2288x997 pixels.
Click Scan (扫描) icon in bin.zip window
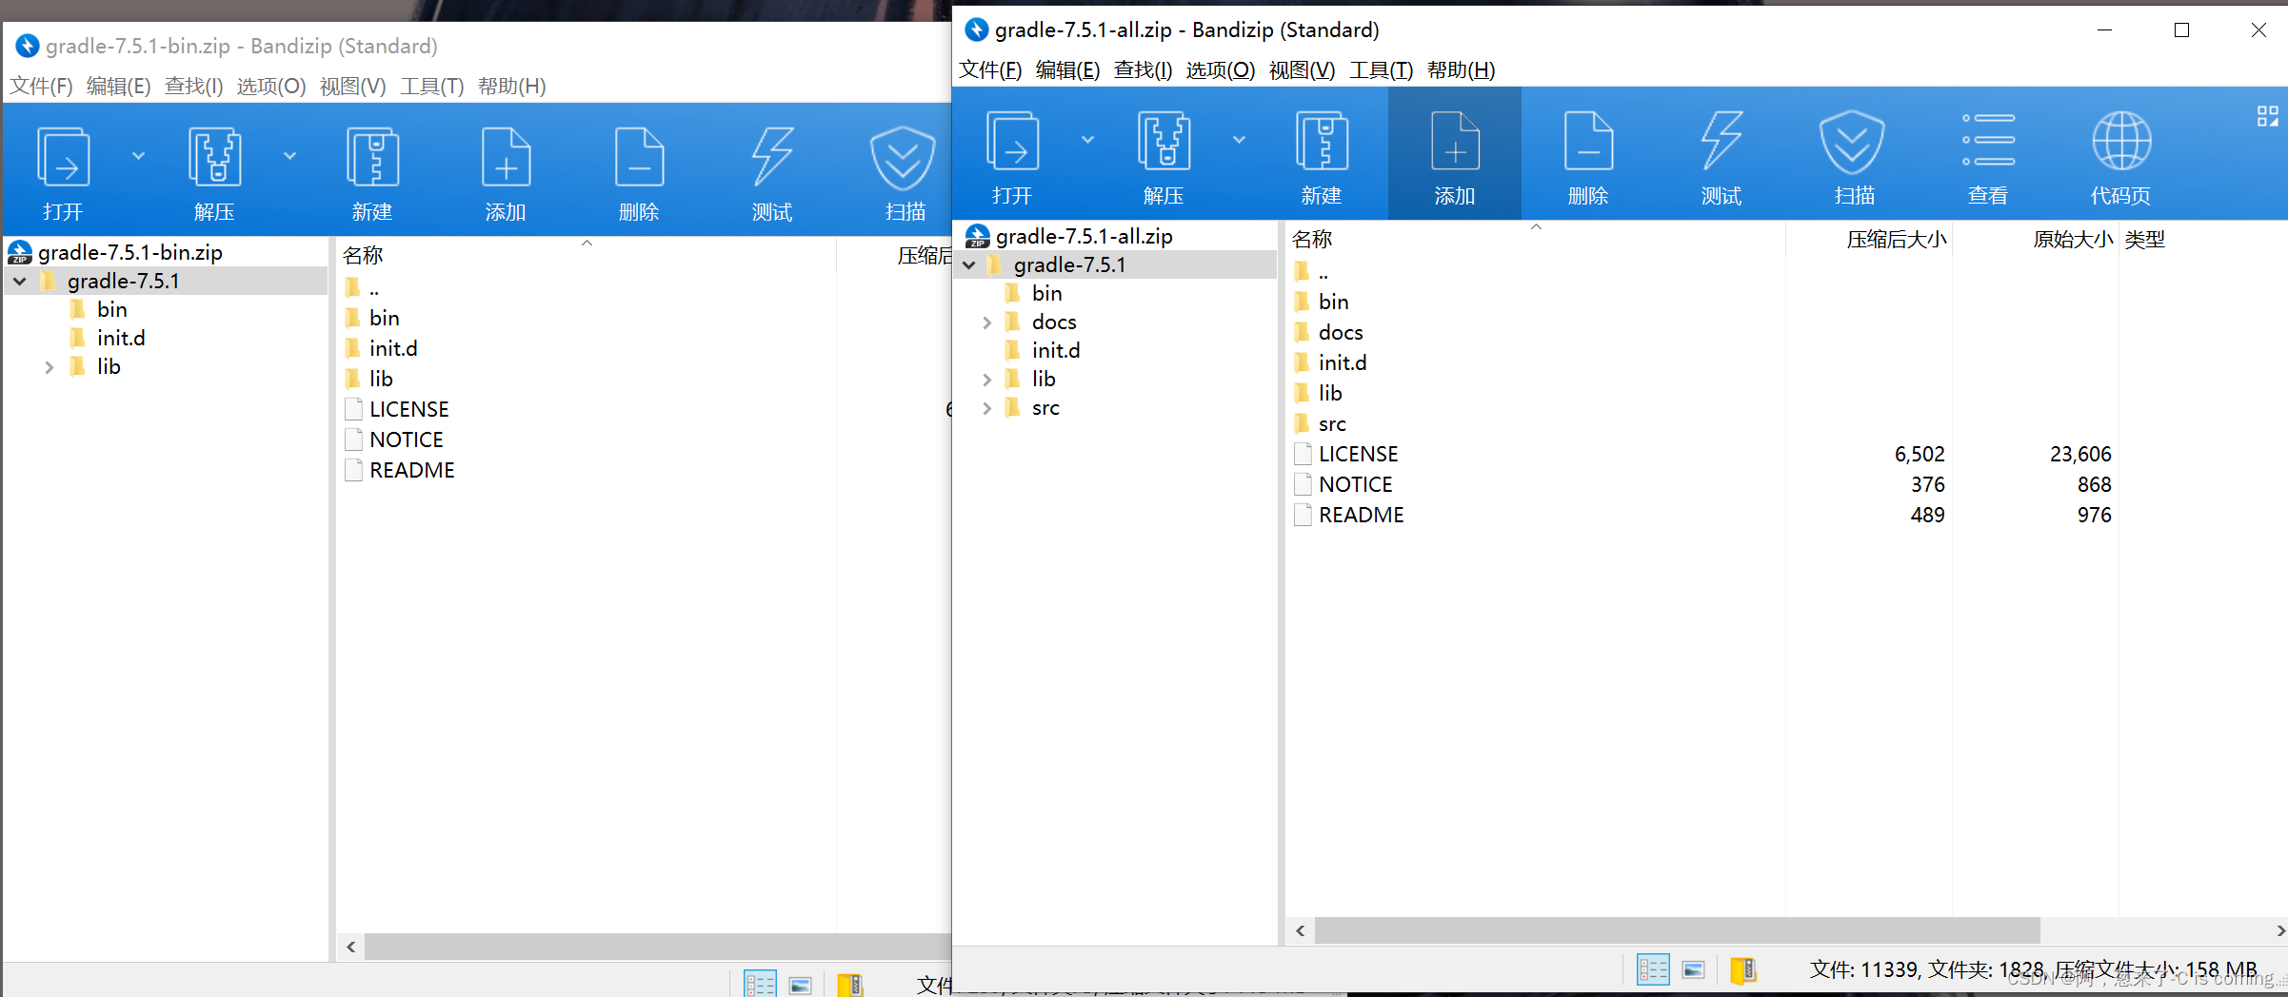pyautogui.click(x=903, y=157)
